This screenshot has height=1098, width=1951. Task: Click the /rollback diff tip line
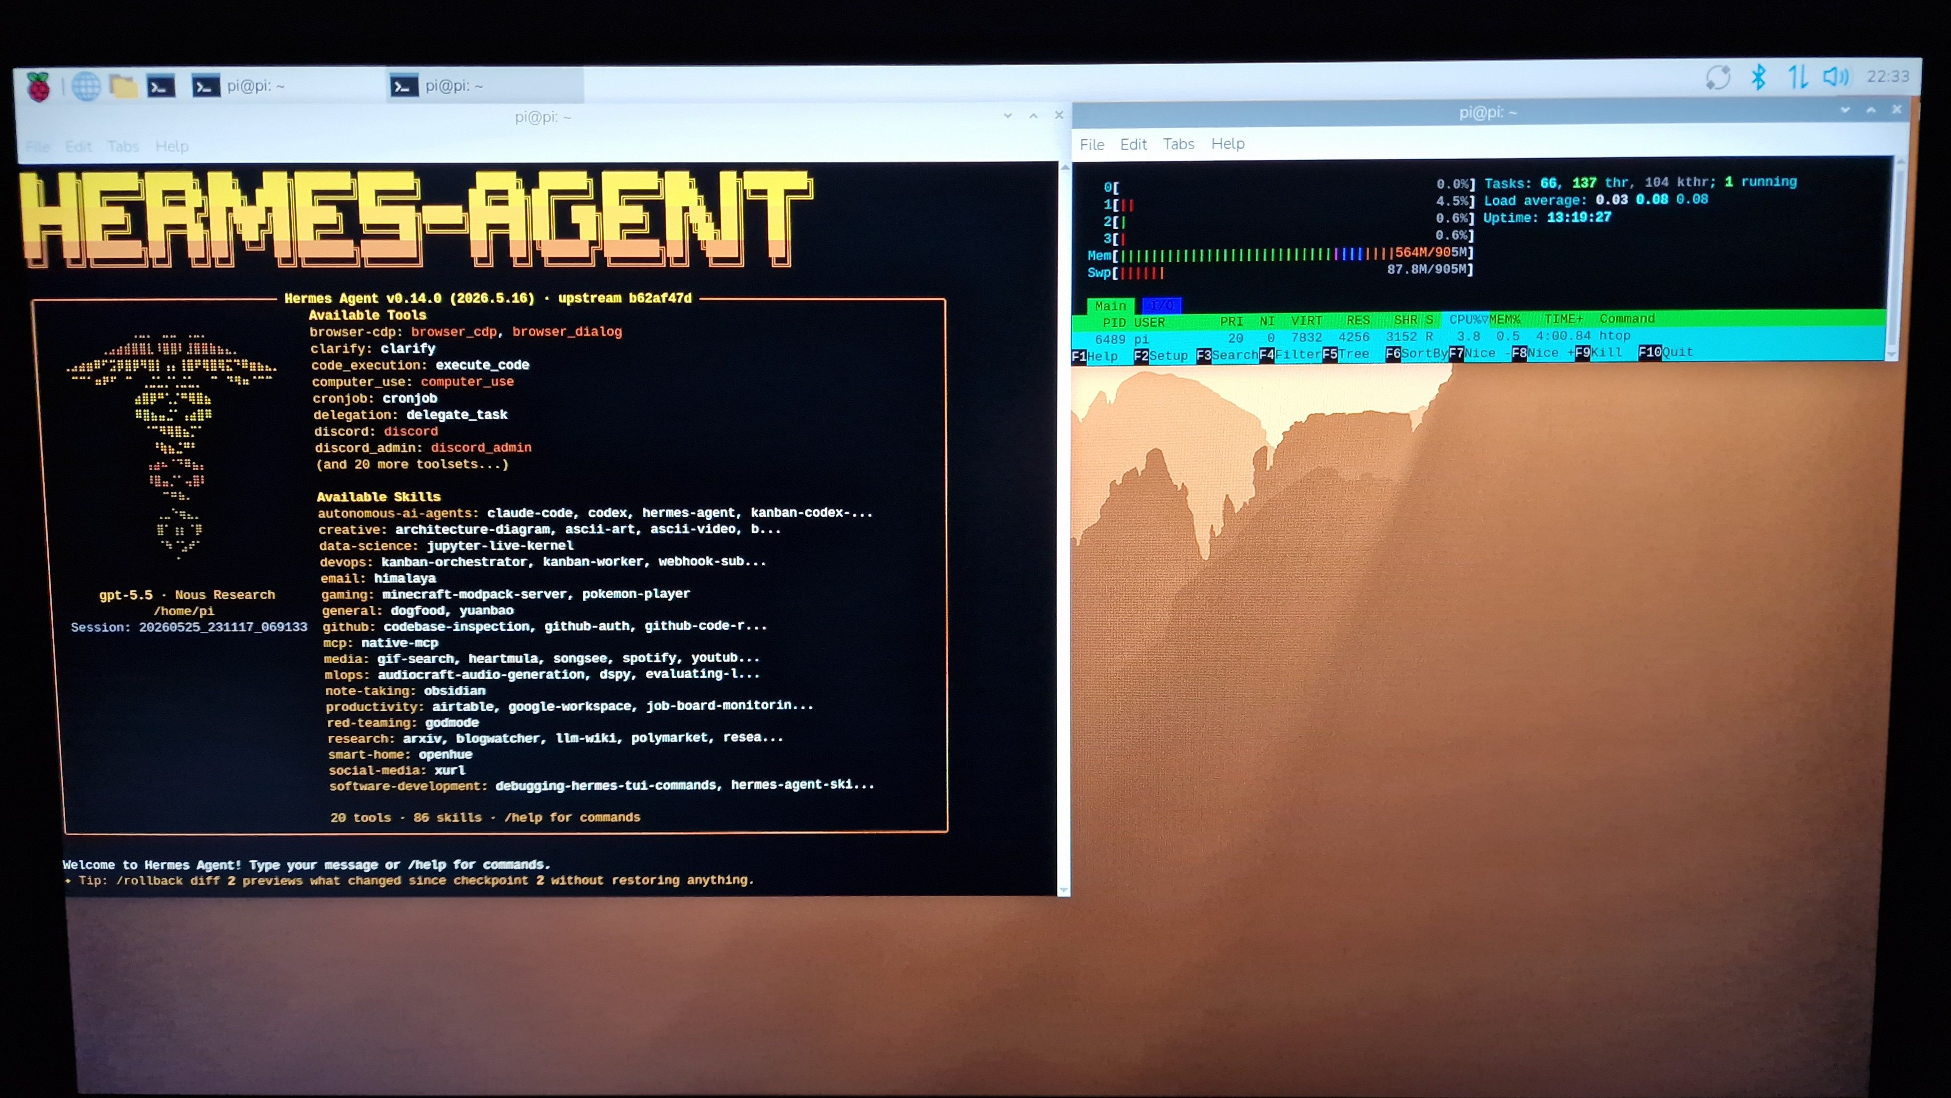pos(409,881)
